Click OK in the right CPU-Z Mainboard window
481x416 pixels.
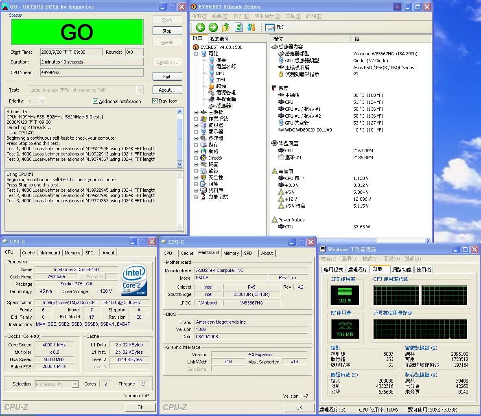pos(299,407)
